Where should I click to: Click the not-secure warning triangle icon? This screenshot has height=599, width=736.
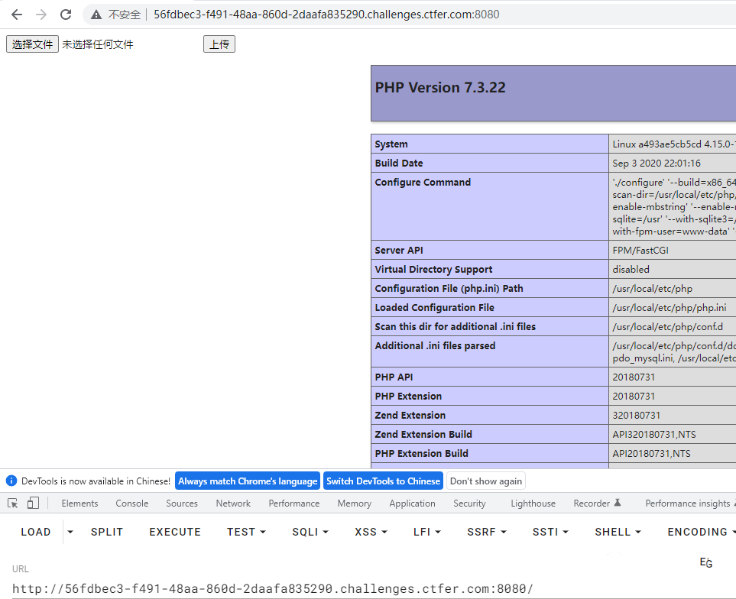pos(96,15)
